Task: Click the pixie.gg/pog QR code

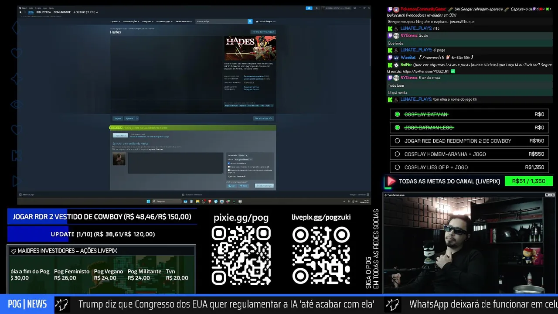Action: tap(241, 256)
